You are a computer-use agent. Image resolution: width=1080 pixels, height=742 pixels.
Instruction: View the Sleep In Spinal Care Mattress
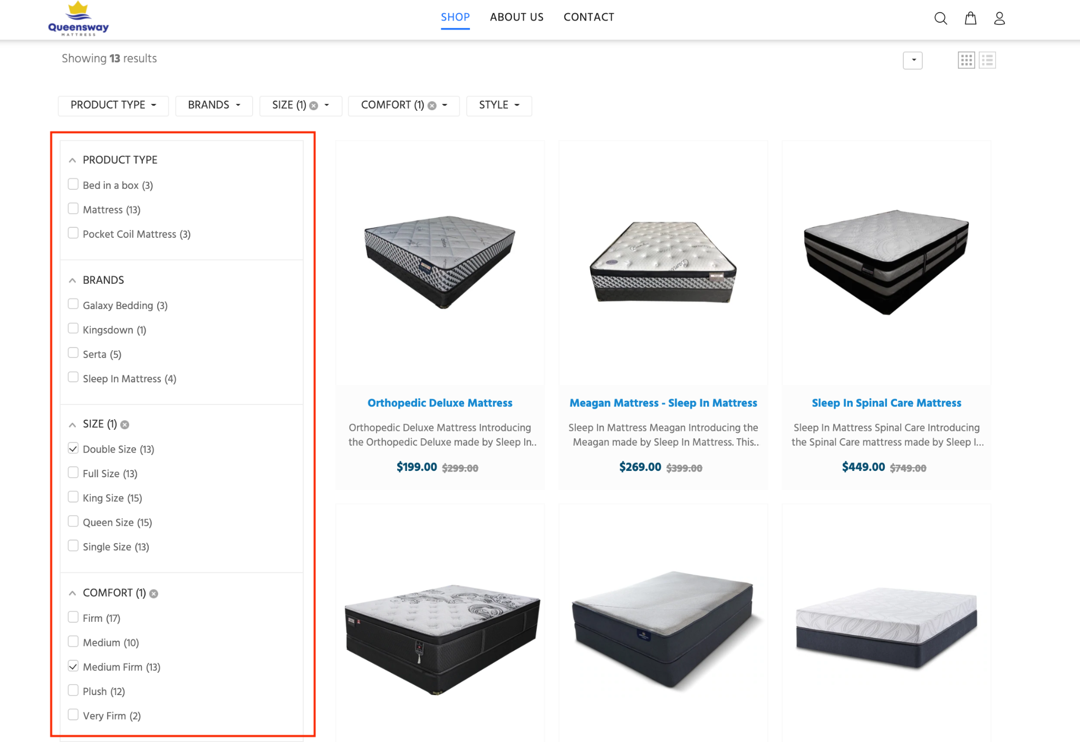(x=885, y=402)
